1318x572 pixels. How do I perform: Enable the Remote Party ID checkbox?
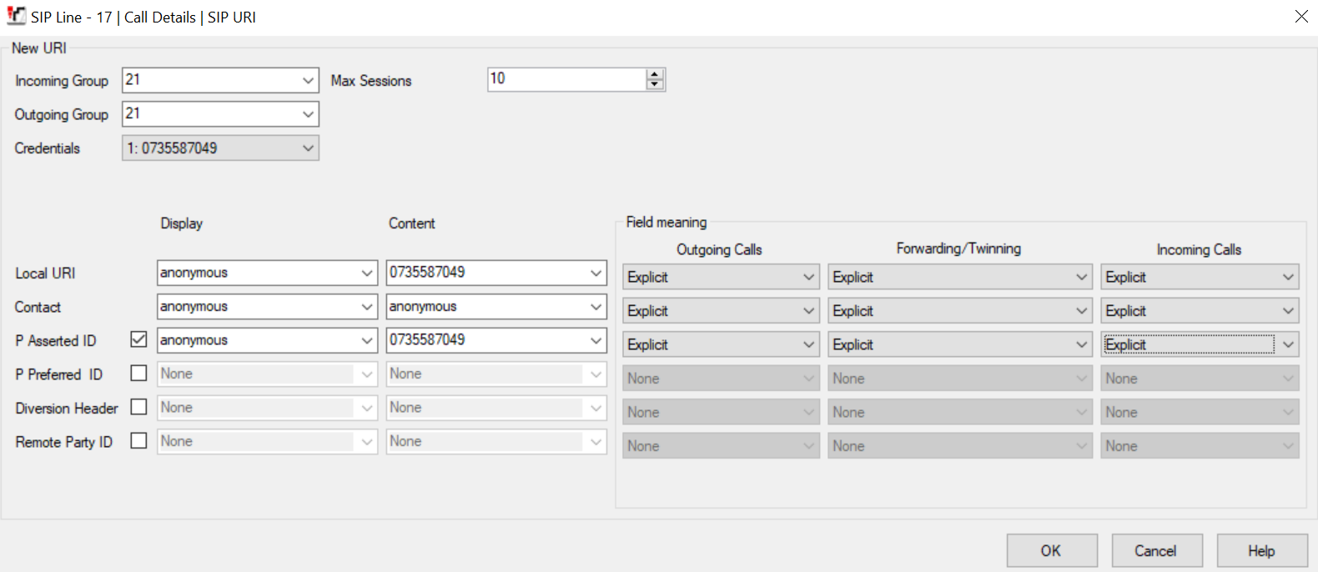[138, 441]
